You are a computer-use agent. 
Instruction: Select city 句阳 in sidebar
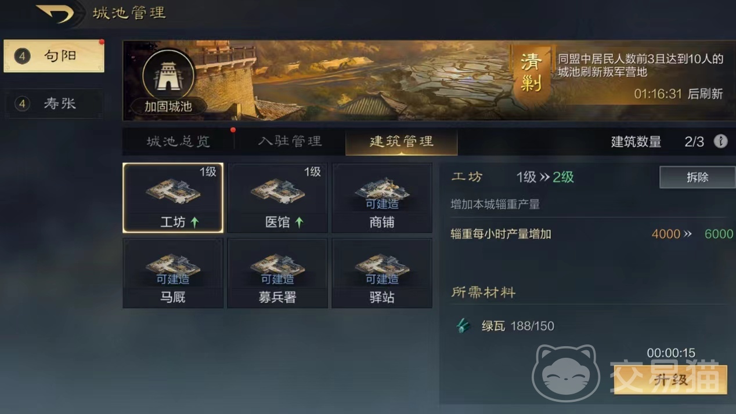click(x=54, y=56)
